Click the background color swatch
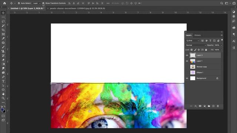The image size is (237, 133). [x=4, y=112]
